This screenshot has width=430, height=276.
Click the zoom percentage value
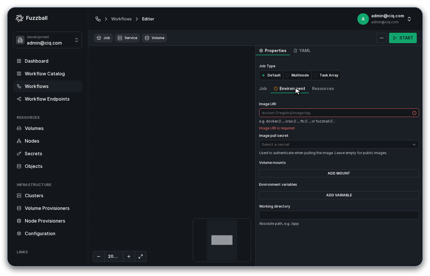coord(114,256)
